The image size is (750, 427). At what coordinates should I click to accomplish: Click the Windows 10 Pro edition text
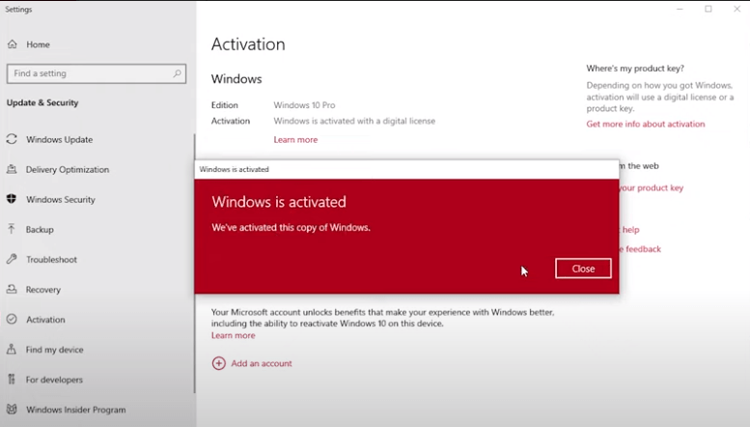pos(304,105)
